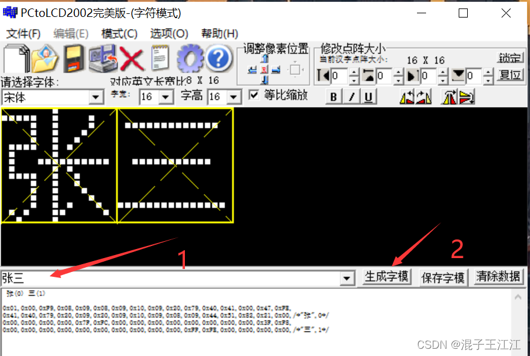Click the output scrollbar up arrow
This screenshot has height=356, width=530.
(x=518, y=297)
